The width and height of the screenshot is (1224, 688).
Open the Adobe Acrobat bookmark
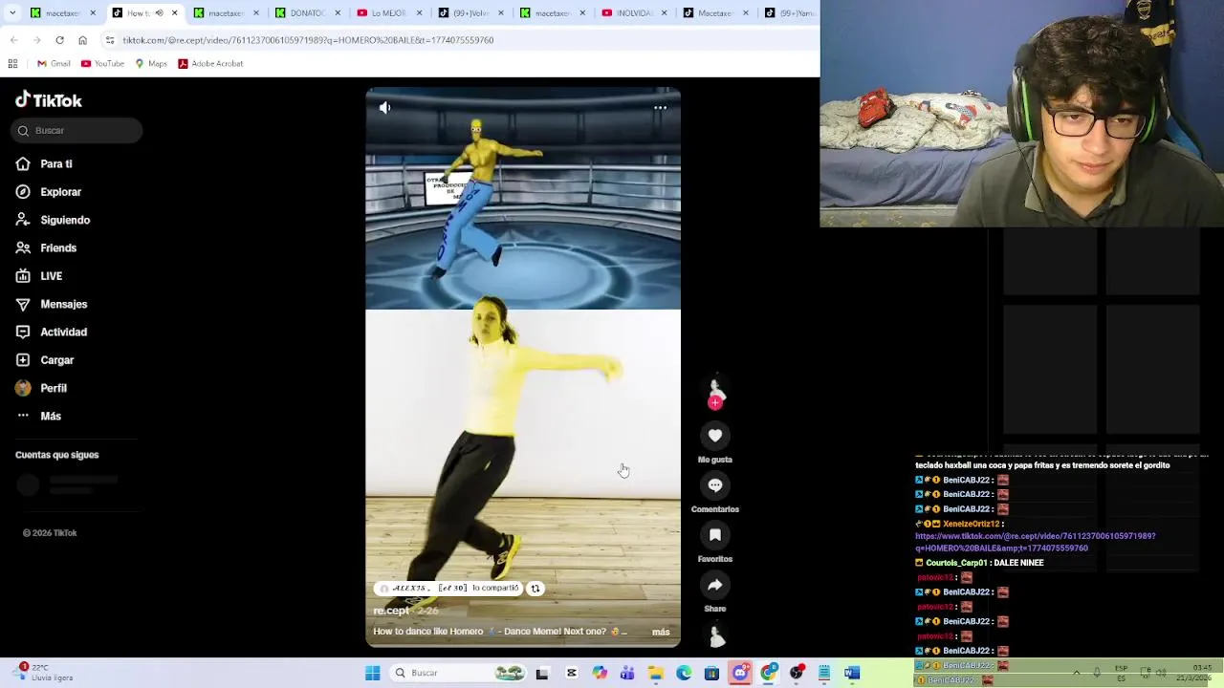click(210, 64)
